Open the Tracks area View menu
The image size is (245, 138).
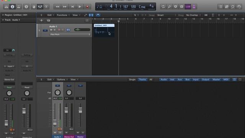click(76, 15)
